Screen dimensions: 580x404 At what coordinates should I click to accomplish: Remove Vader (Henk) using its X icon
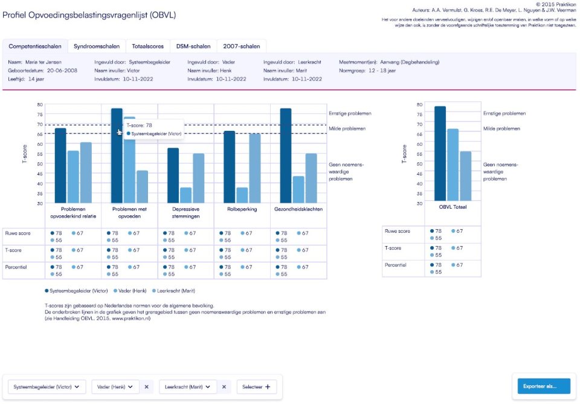(x=146, y=387)
